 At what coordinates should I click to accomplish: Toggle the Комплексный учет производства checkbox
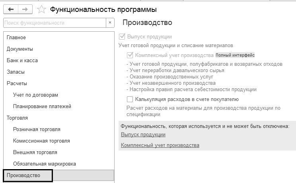pos(130,55)
